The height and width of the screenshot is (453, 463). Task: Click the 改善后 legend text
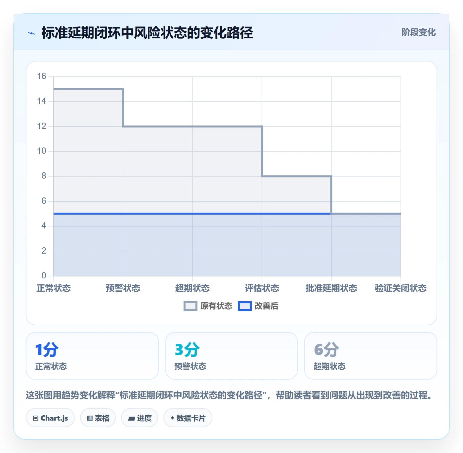coord(266,306)
